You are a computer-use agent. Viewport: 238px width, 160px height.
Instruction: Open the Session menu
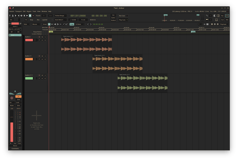pos(12,11)
